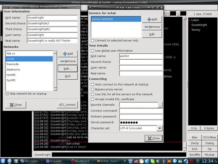This screenshot has height=164, width=218.
Task: Open the Klipper clipboard tray icon
Action: click(141, 161)
